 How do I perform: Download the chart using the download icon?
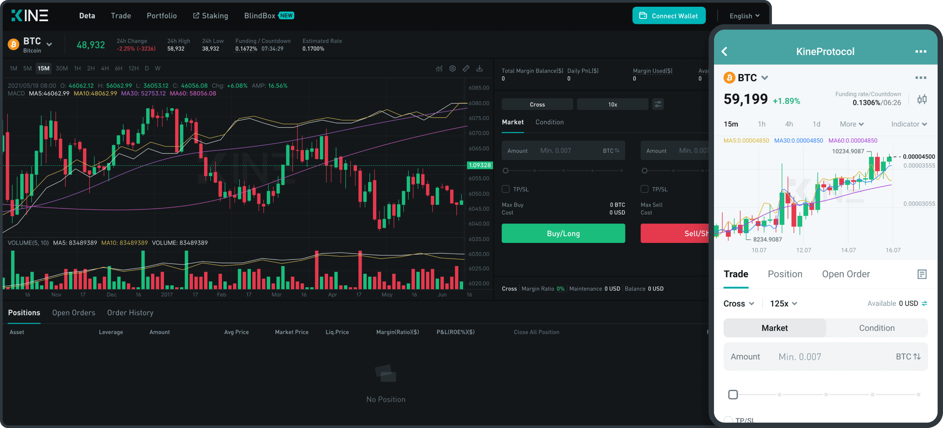(480, 68)
